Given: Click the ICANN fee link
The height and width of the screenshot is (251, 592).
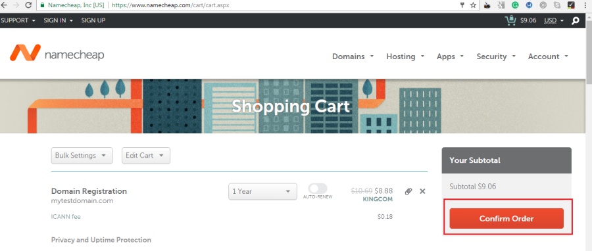Looking at the screenshot, I should pyautogui.click(x=66, y=217).
